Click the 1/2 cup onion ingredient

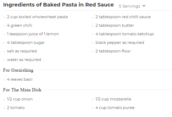pos(20,99)
